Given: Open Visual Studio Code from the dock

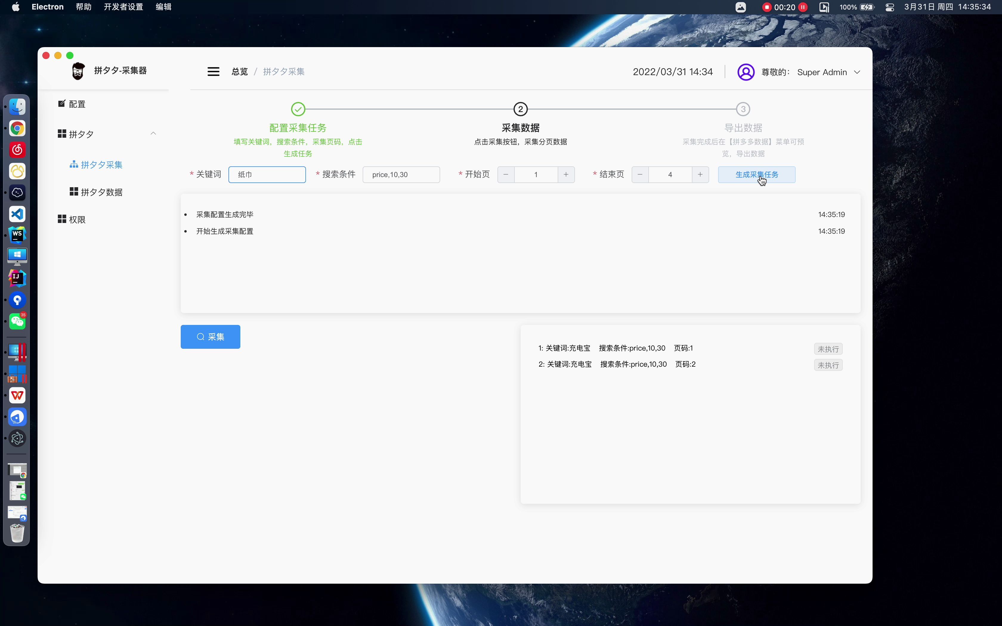Looking at the screenshot, I should (17, 214).
